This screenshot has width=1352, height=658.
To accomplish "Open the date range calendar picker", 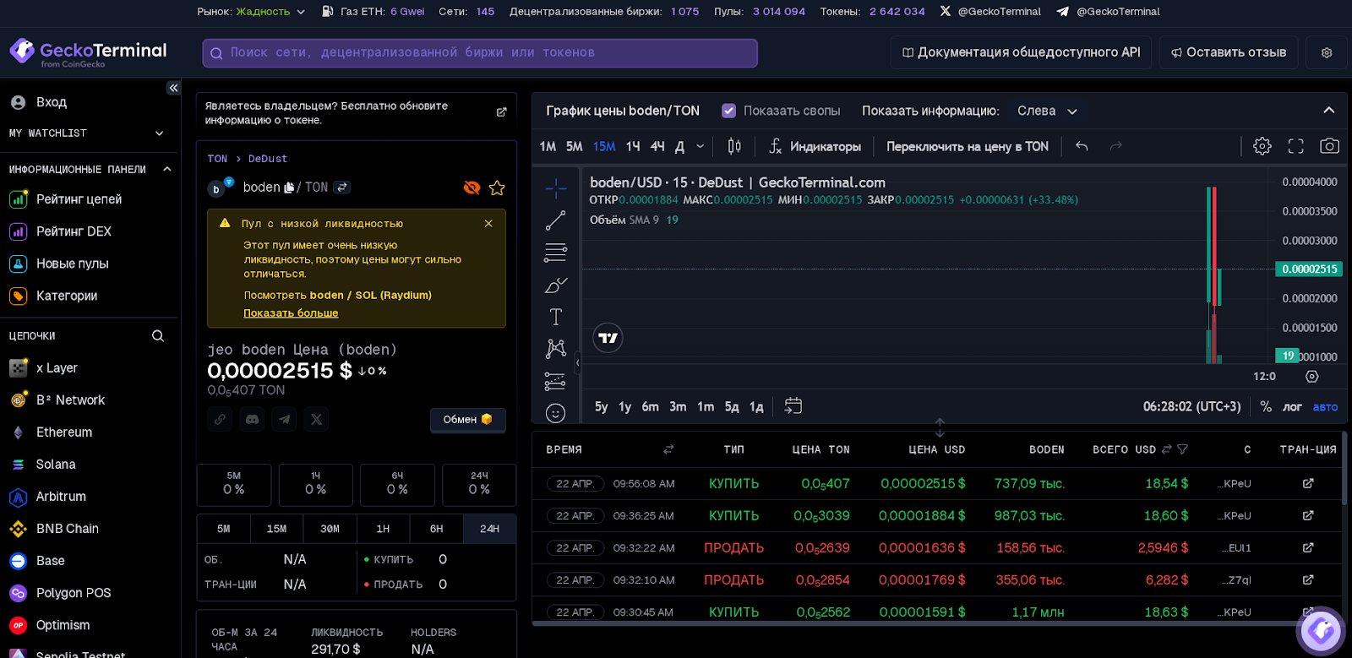I will [793, 406].
